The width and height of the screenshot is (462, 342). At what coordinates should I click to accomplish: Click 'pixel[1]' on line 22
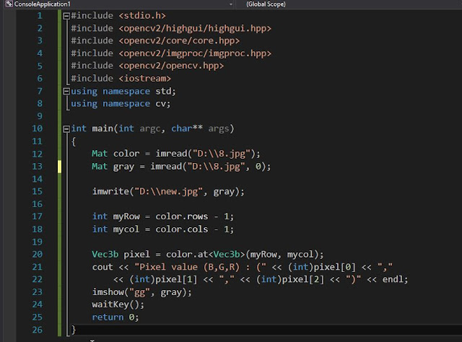[176, 279]
